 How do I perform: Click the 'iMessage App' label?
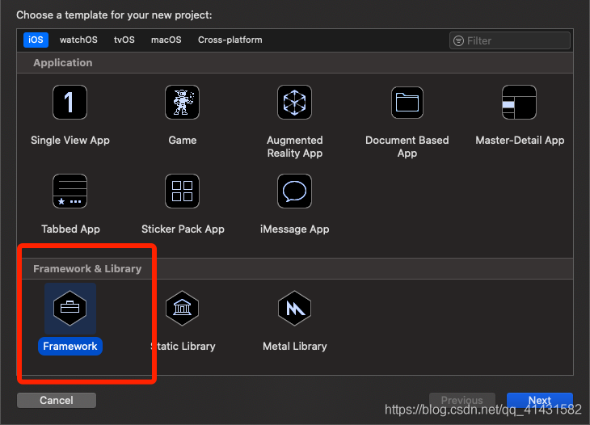point(295,229)
